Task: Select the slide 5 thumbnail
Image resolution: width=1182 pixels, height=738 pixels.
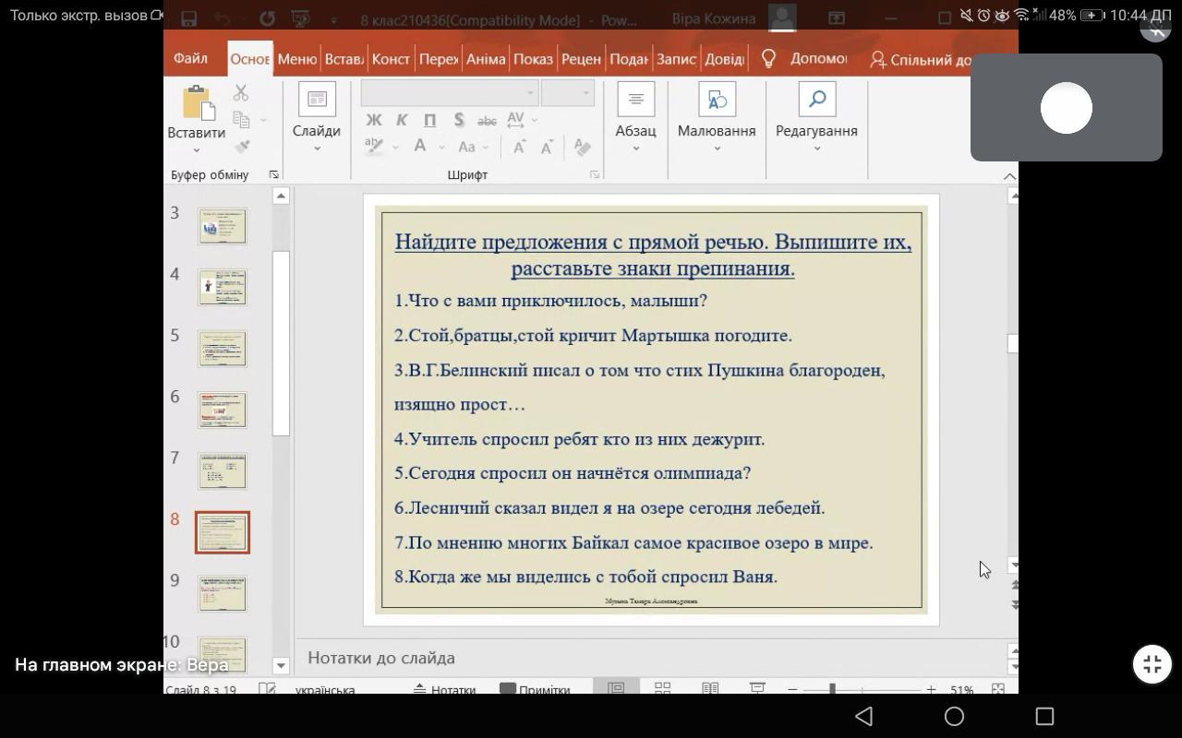Action: point(222,349)
